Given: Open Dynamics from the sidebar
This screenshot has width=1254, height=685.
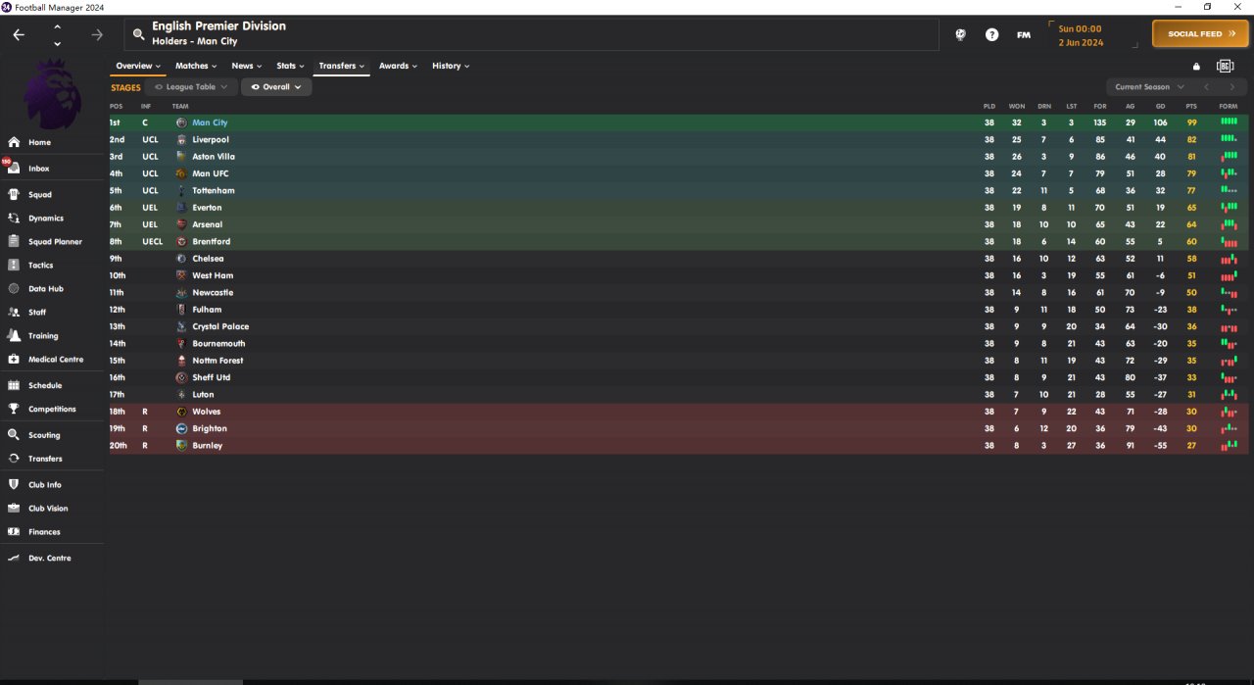Looking at the screenshot, I should tap(46, 218).
